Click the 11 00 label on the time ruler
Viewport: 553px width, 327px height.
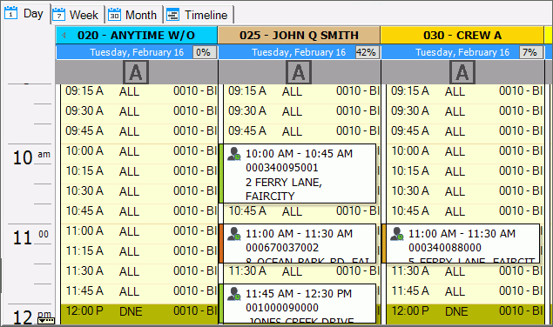pyautogui.click(x=31, y=237)
